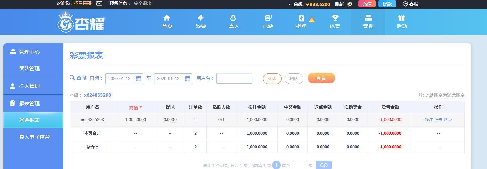Screen dimensions: 487x169
Task: Select the 个人 filter toggle
Action: click(x=272, y=79)
